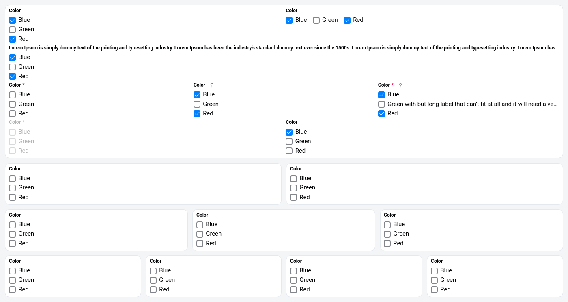The width and height of the screenshot is (568, 302).
Task: Check Blue in last card of the four-card row
Action: pyautogui.click(x=435, y=271)
